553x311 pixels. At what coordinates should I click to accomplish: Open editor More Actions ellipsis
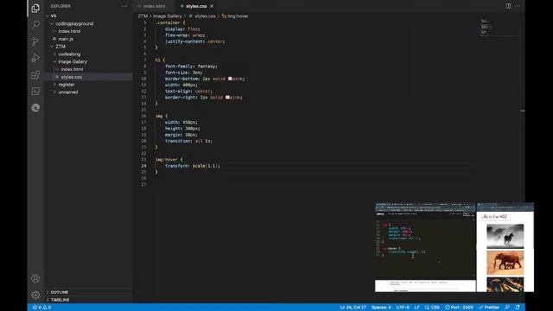click(517, 6)
